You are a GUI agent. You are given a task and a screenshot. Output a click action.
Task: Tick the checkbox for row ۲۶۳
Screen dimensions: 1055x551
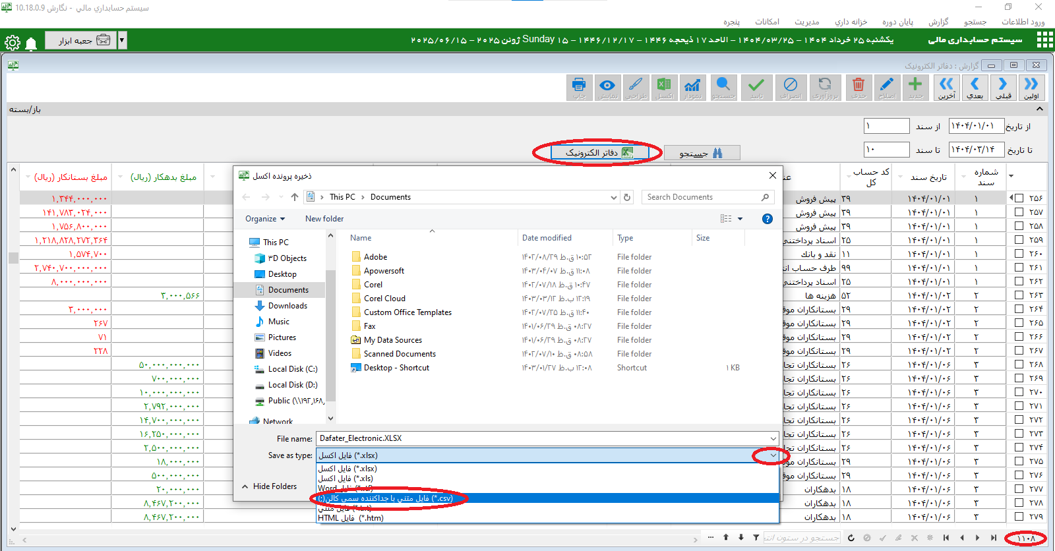coord(1019,295)
